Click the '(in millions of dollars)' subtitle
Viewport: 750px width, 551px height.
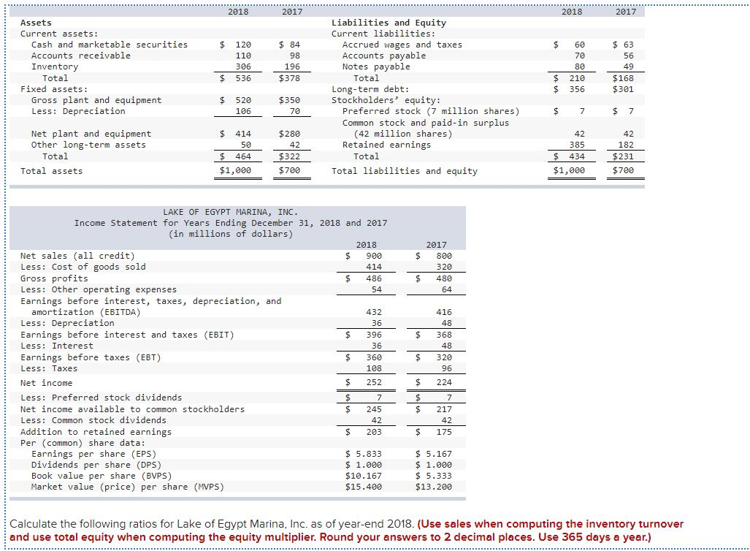click(231, 234)
